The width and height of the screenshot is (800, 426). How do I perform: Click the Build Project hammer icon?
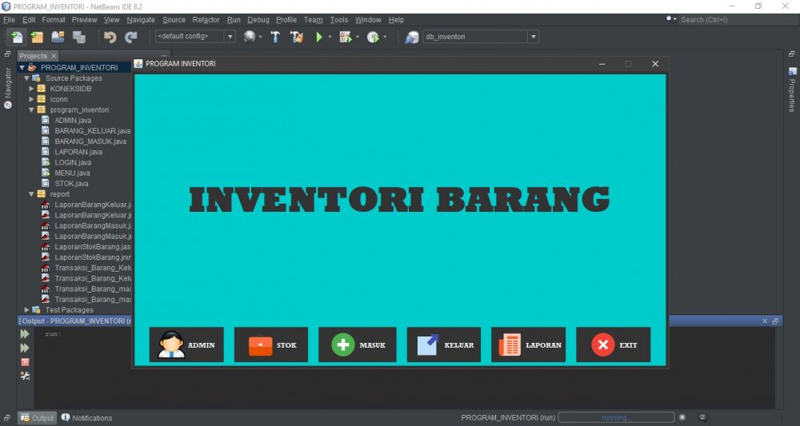[x=275, y=37]
